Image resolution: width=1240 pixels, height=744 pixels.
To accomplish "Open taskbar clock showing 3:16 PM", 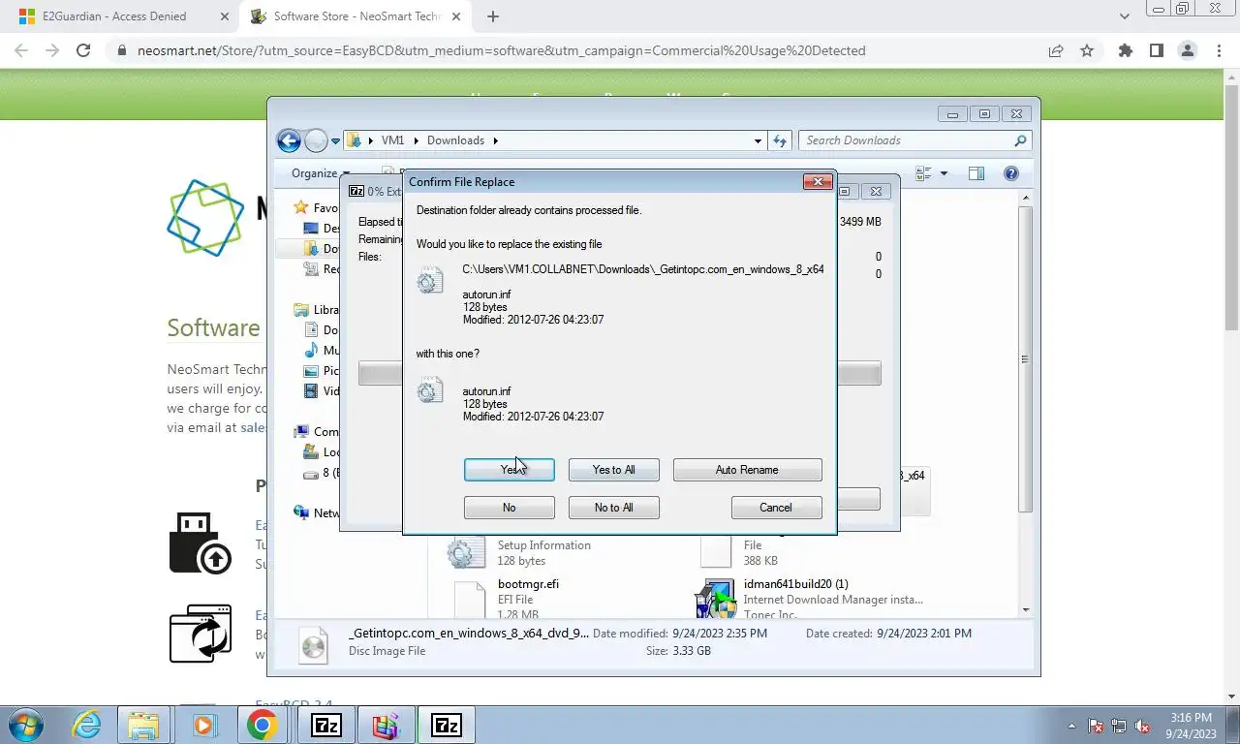I will coord(1191,726).
